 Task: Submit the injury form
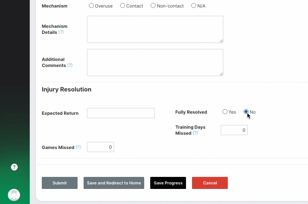[x=60, y=183]
